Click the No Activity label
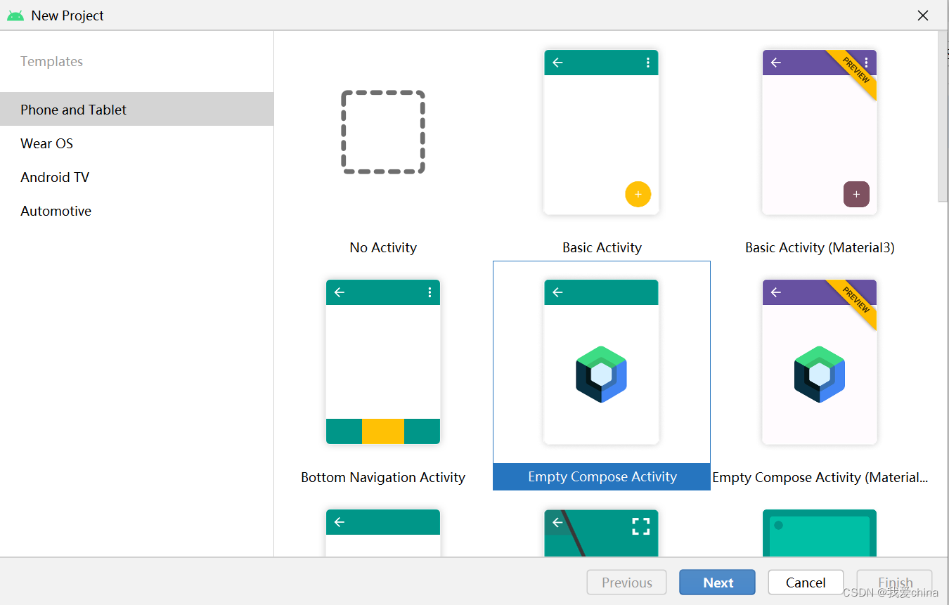 coord(383,247)
